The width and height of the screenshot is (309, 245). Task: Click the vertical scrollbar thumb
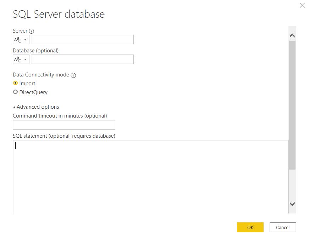[292, 105]
